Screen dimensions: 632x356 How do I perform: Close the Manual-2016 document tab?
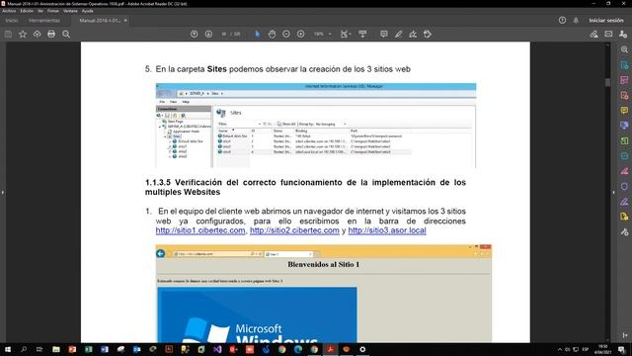point(125,20)
